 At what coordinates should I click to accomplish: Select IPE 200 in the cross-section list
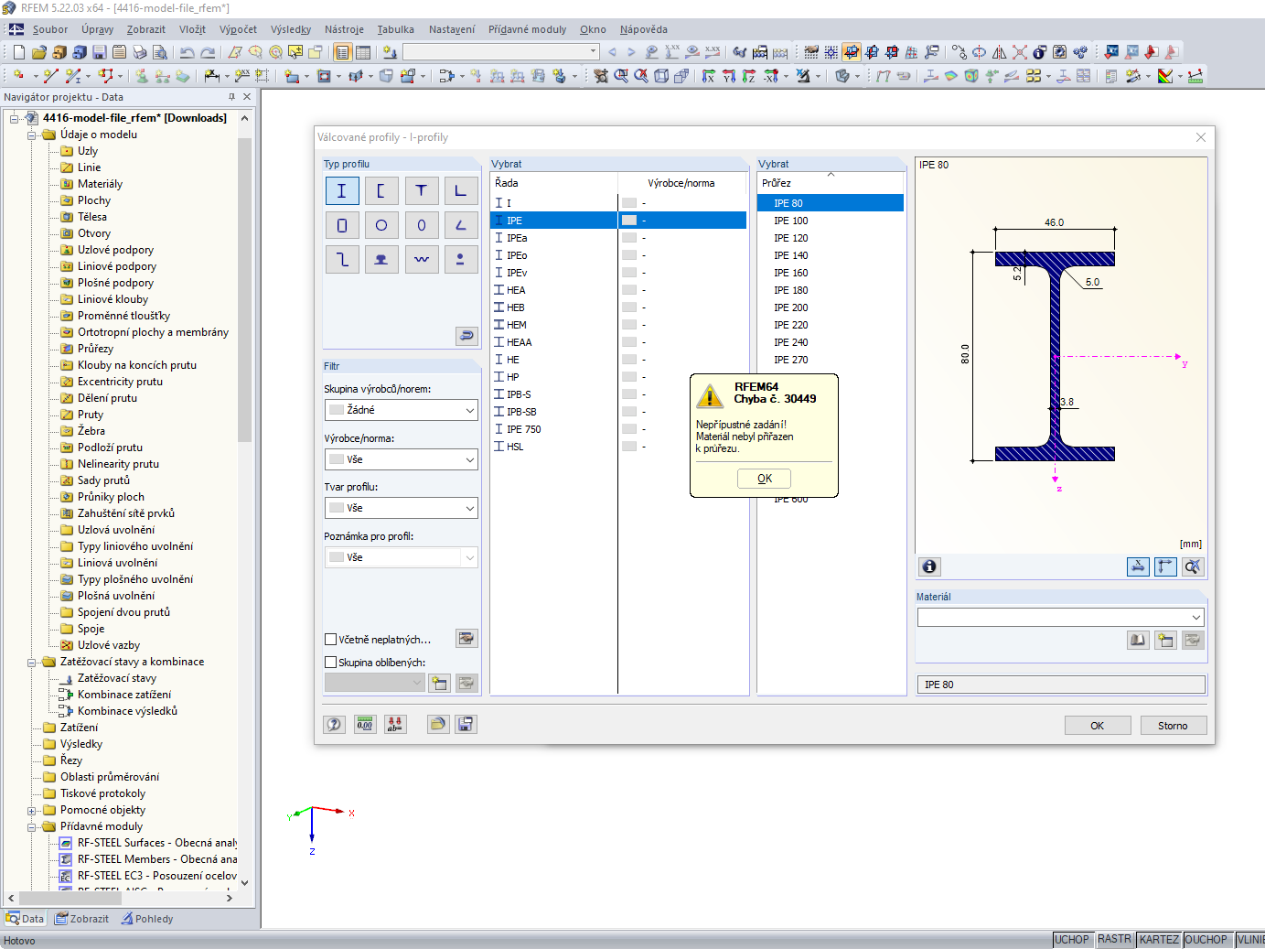pos(790,307)
